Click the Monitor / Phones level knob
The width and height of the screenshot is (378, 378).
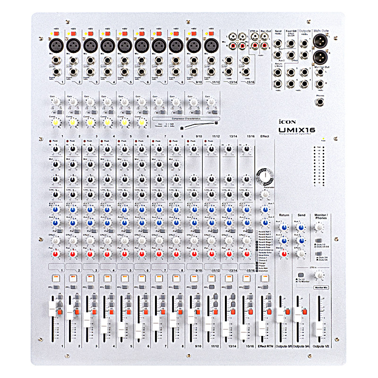[x=318, y=227]
